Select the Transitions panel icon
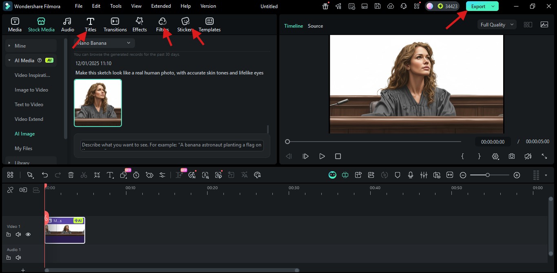This screenshot has height=273, width=557. click(115, 24)
